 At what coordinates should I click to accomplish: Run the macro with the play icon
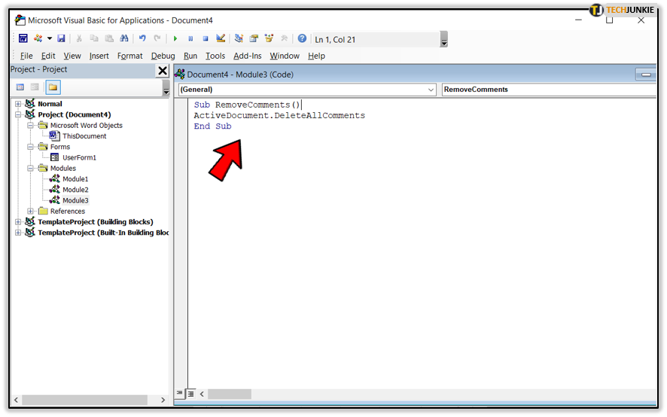[x=175, y=38]
